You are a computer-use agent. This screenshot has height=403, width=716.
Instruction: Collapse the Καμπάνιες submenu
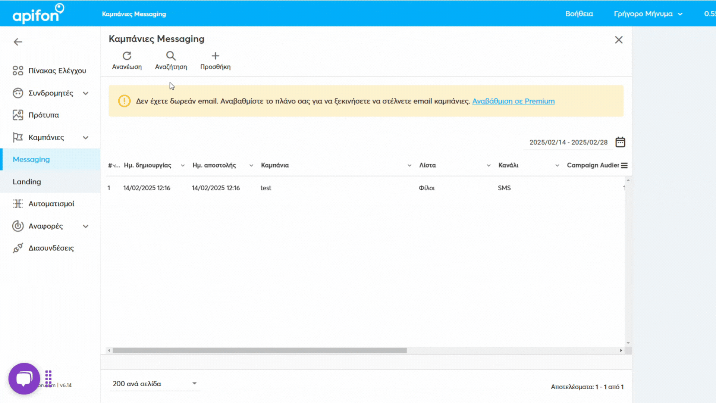pyautogui.click(x=86, y=138)
